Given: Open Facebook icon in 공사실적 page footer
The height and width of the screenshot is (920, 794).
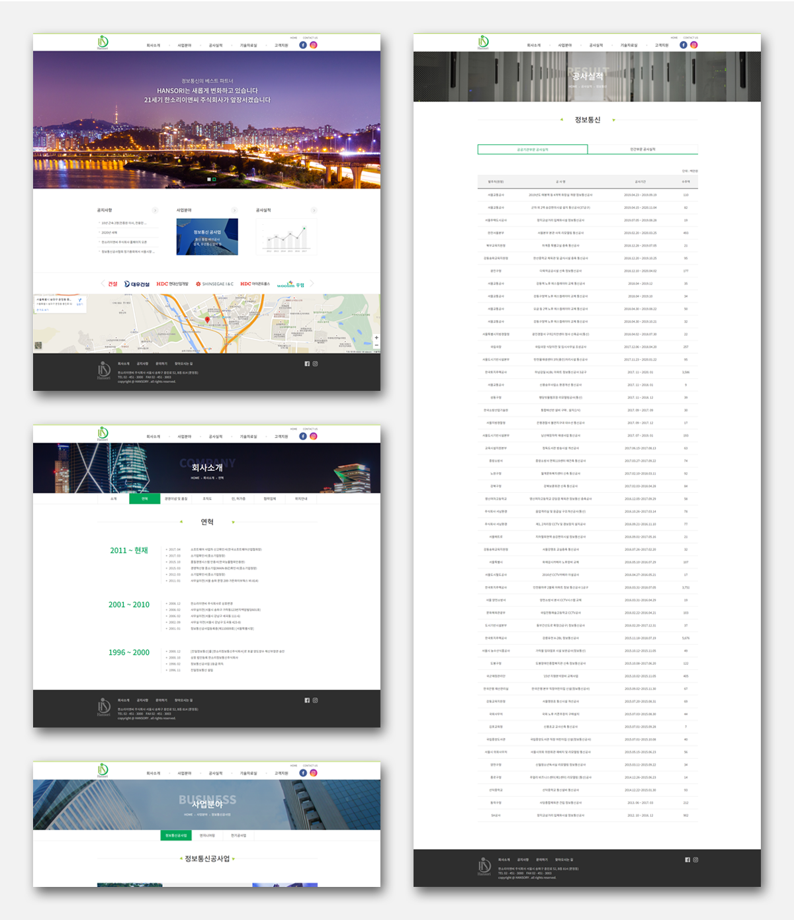Looking at the screenshot, I should (x=687, y=860).
